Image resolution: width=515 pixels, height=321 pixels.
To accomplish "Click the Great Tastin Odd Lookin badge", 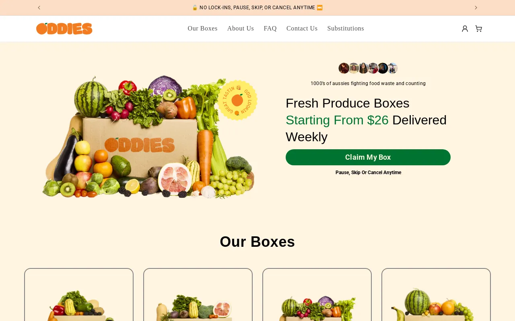I will (x=237, y=100).
